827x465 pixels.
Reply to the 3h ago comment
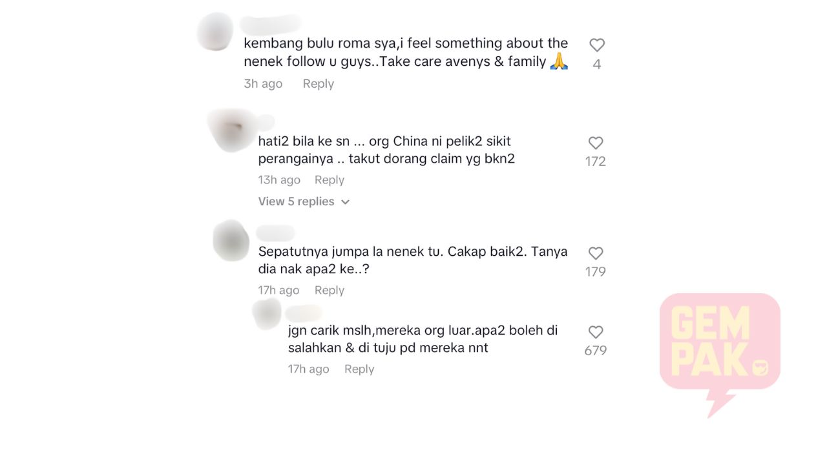tap(318, 84)
